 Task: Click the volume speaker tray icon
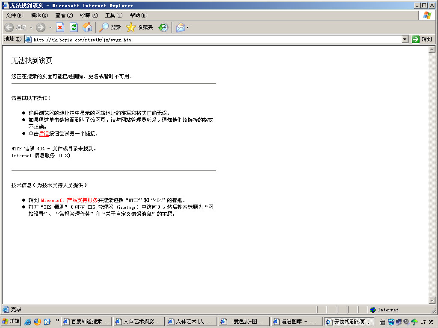coord(406,322)
